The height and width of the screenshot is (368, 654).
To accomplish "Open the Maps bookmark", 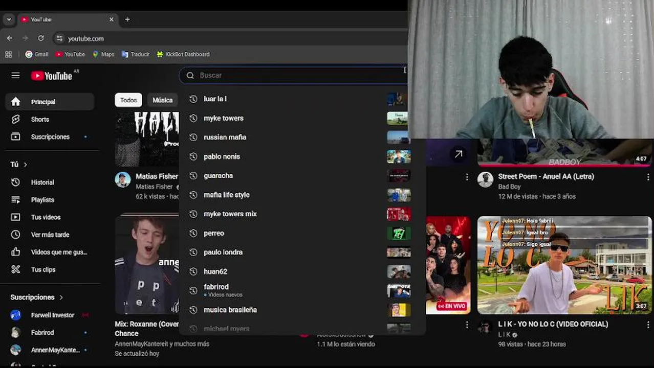I will coord(103,54).
